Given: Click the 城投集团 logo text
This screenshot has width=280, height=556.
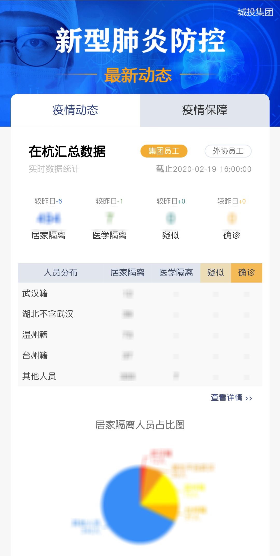Looking at the screenshot, I should pyautogui.click(x=255, y=12).
